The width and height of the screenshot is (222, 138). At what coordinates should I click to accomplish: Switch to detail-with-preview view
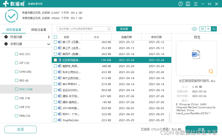point(214,29)
